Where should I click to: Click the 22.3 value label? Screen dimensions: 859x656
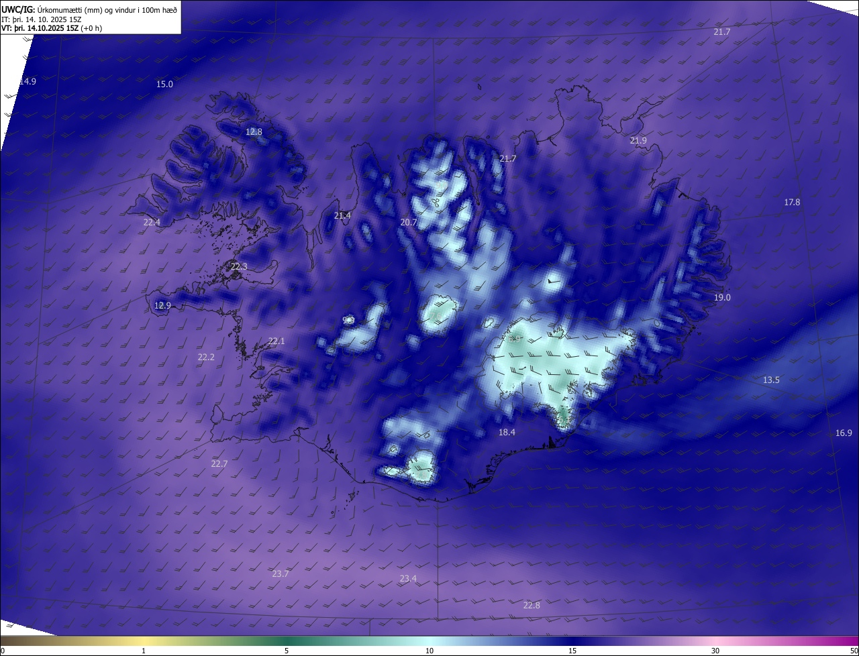click(x=239, y=266)
